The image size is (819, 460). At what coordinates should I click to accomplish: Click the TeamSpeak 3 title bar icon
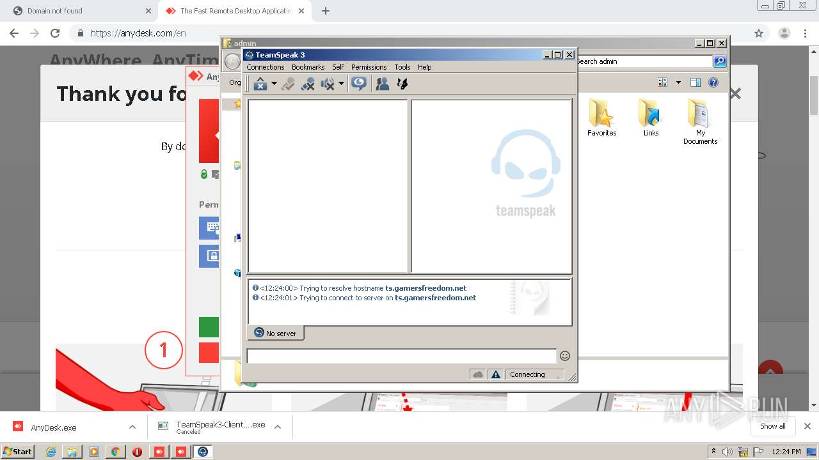coord(250,55)
